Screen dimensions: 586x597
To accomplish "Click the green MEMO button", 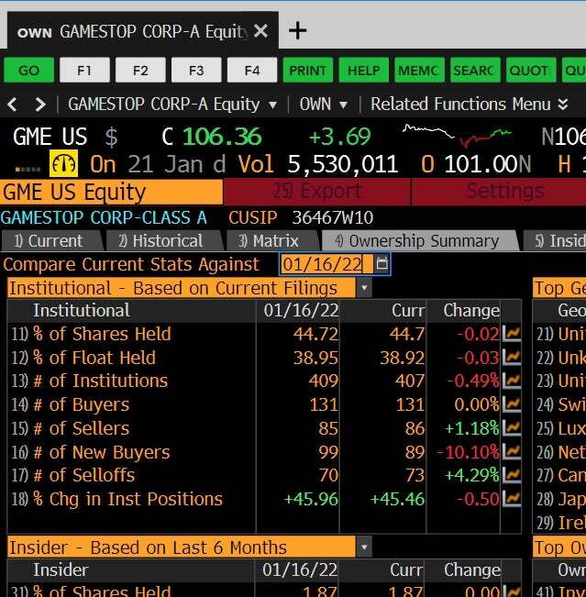I will pyautogui.click(x=420, y=70).
